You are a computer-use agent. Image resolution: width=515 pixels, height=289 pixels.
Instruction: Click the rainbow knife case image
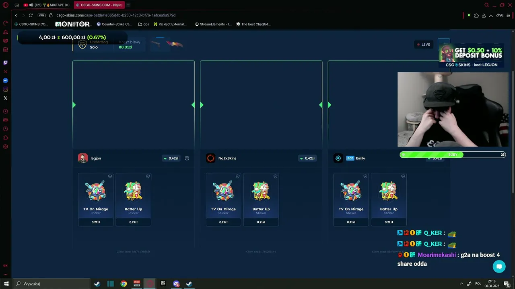coord(175,44)
